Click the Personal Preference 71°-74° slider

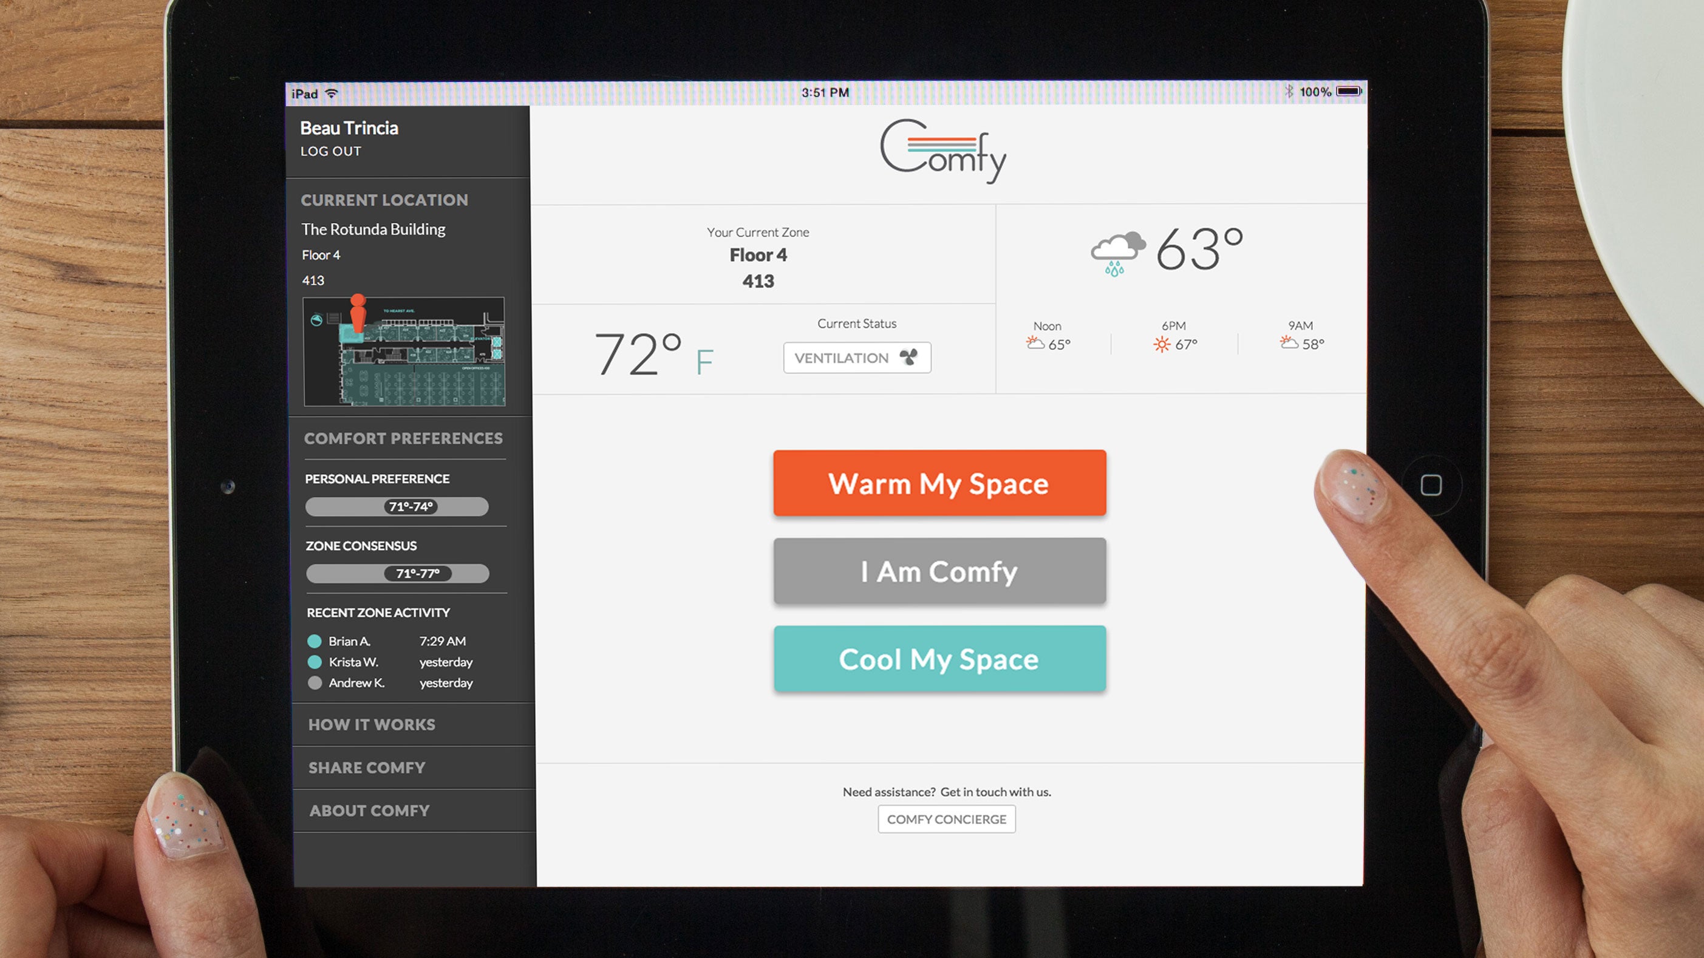pos(397,507)
